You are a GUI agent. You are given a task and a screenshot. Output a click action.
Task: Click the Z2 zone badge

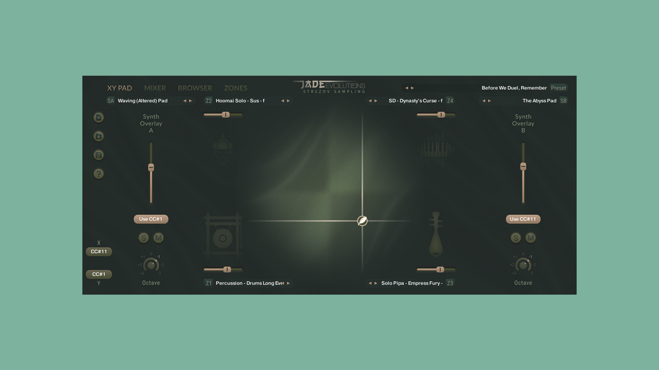point(209,101)
